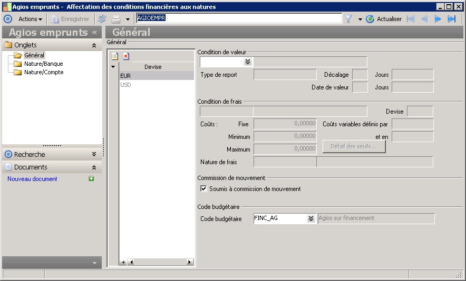Select the Nature/Banque tab in the tree
The width and height of the screenshot is (466, 281).
pyautogui.click(x=43, y=64)
